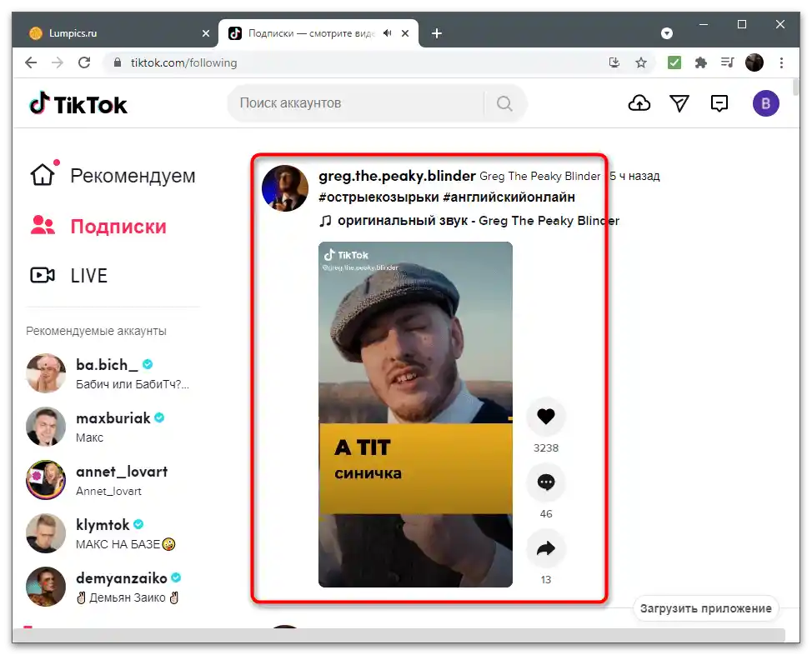Go back to the previous page
This screenshot has height=655, width=812.
point(31,62)
